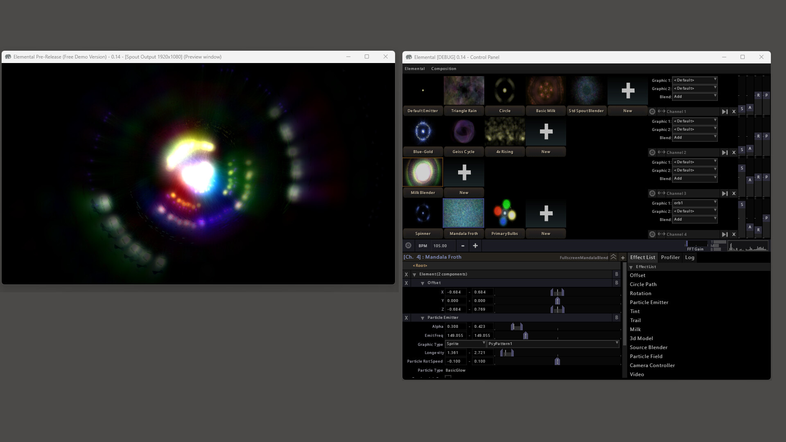Open the Composition menu
This screenshot has width=786, height=442.
[x=443, y=68]
